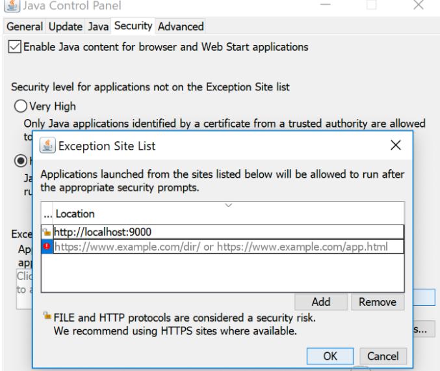Confirm with the OK button
The width and height of the screenshot is (440, 371).
click(330, 356)
